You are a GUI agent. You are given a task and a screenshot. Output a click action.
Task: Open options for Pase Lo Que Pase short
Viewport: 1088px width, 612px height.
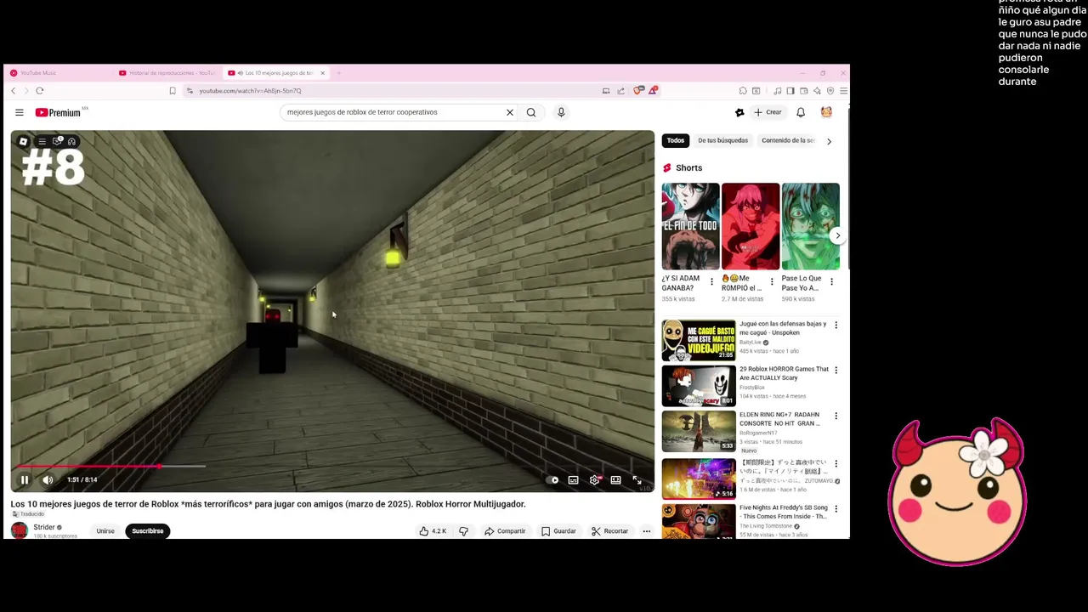click(x=831, y=281)
